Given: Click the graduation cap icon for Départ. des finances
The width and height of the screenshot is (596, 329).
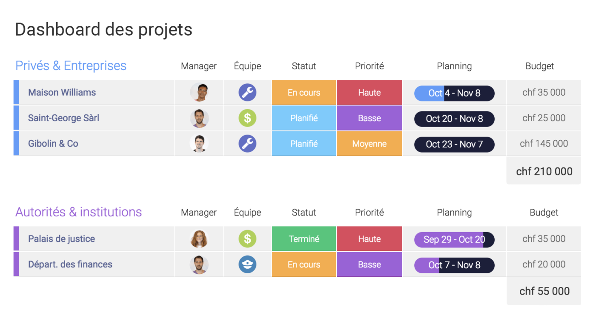Looking at the screenshot, I should (x=247, y=264).
